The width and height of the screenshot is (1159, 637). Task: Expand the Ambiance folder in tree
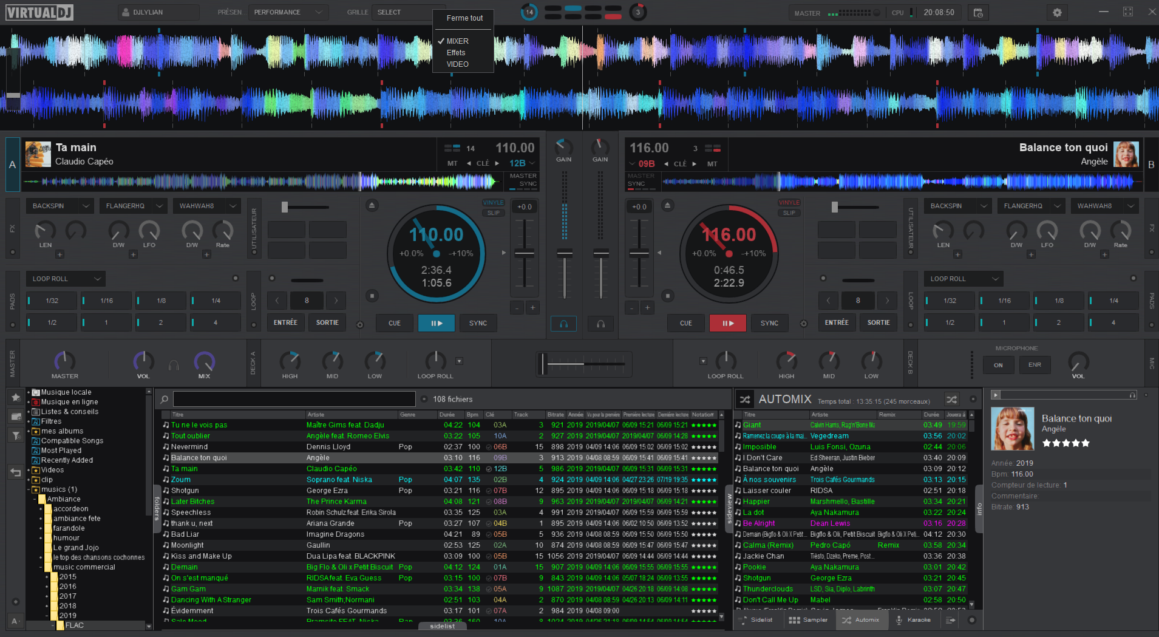34,499
